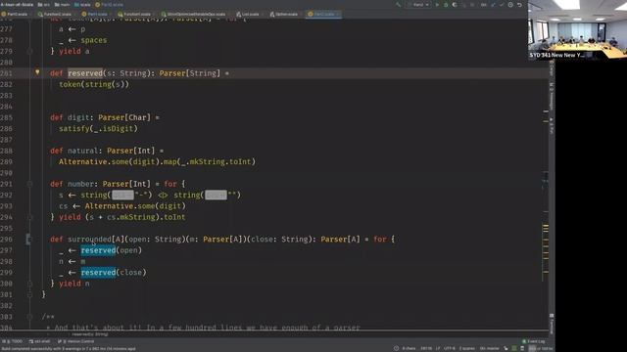The height and width of the screenshot is (352, 627).
Task: Click the Run with Coverage icon
Action: pyautogui.click(x=455, y=5)
